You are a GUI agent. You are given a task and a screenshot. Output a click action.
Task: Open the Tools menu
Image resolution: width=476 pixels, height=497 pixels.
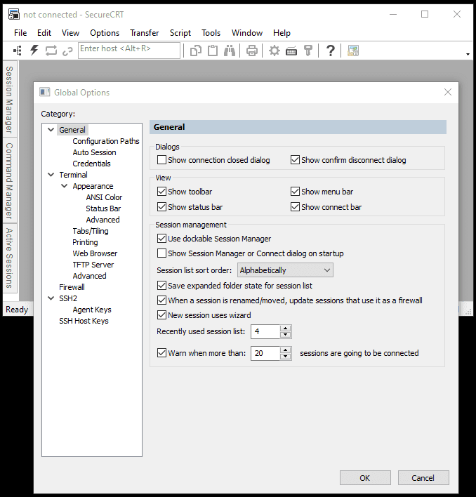click(211, 33)
